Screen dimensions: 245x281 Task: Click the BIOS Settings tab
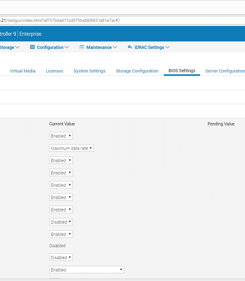[182, 71]
